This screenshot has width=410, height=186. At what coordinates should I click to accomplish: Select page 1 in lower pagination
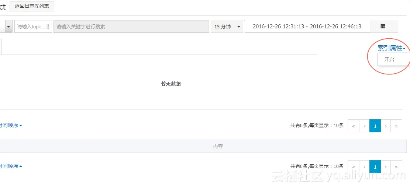(x=375, y=167)
